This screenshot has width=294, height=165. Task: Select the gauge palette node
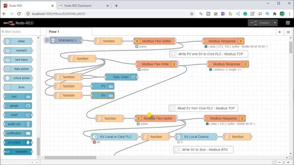click(18, 106)
